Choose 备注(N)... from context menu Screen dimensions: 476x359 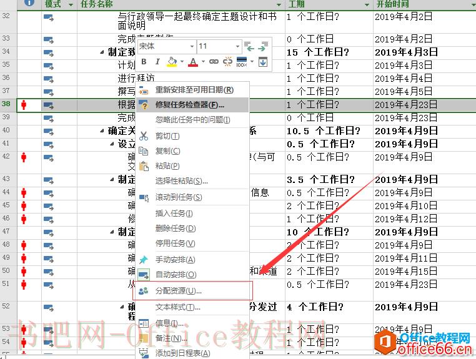point(192,338)
